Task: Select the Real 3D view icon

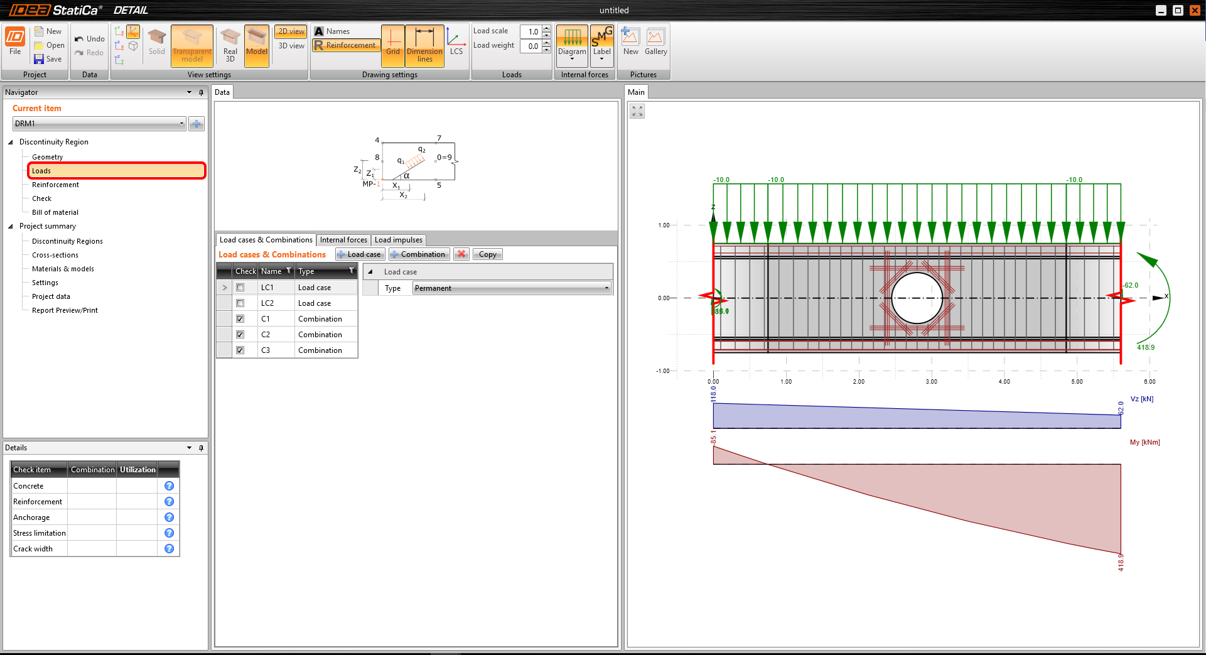Action: (230, 45)
